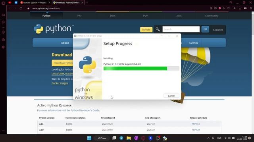Viewport: 254px width, 142px height.
Task: Open the purple OneNote taskbar app
Action: point(136,138)
